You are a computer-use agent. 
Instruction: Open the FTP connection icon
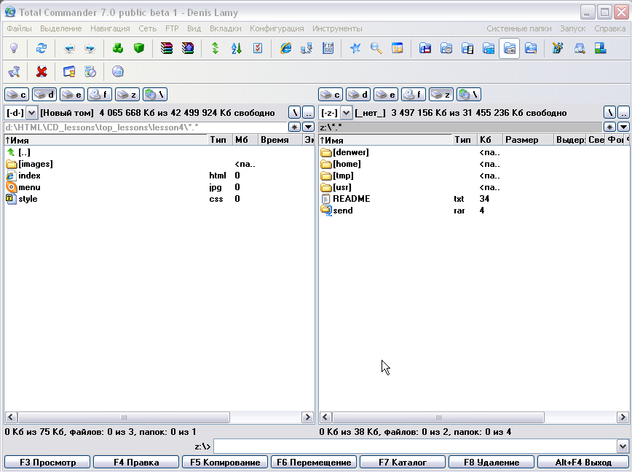[x=328, y=48]
